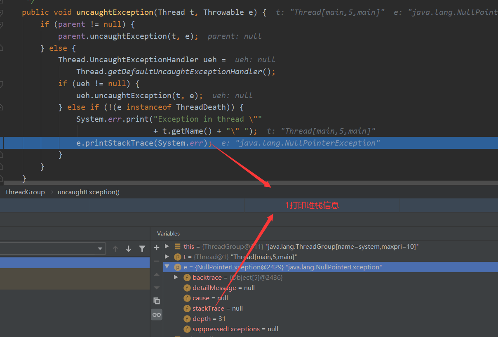Expand the backtrace field node
The width and height of the screenshot is (498, 337).
click(x=176, y=277)
